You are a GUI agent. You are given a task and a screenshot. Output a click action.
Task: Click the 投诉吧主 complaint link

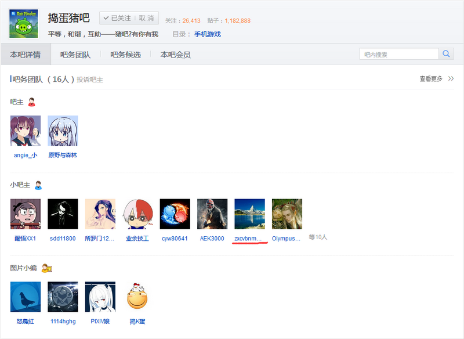[90, 80]
